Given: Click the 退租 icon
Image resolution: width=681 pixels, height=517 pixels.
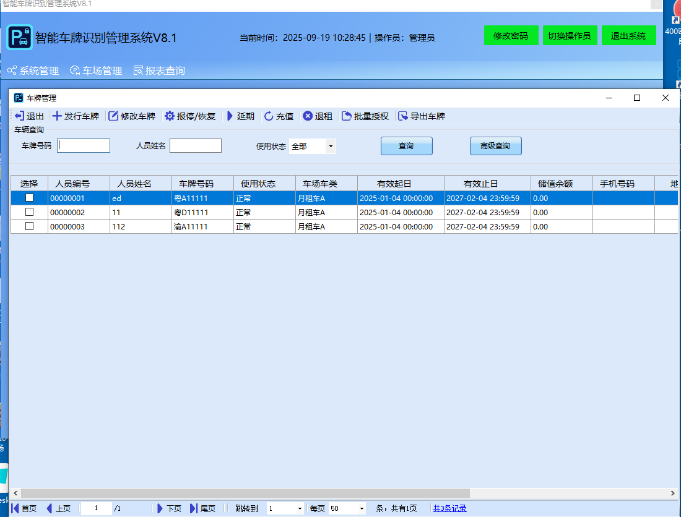Looking at the screenshot, I should click(x=318, y=116).
